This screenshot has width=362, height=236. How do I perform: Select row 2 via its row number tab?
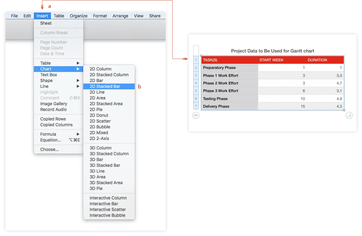[196, 68]
